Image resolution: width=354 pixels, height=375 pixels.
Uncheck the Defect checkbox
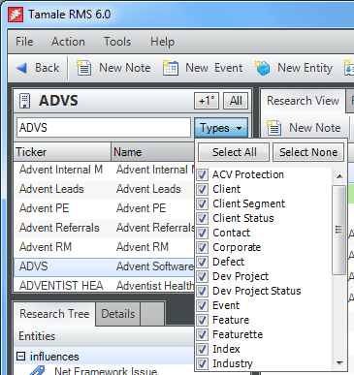[202, 262]
